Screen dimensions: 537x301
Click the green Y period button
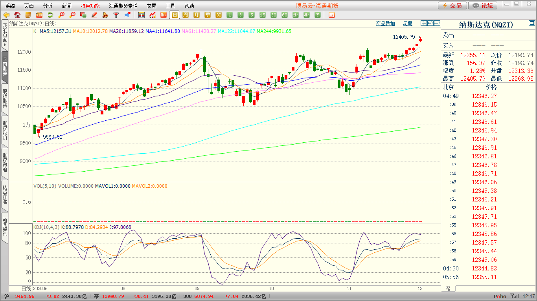point(318,15)
